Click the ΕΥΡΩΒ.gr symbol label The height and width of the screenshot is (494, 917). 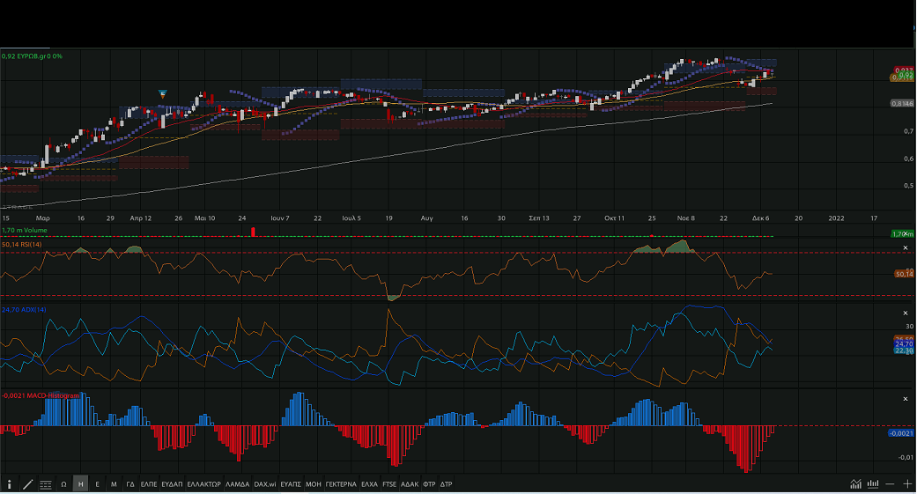[32, 56]
